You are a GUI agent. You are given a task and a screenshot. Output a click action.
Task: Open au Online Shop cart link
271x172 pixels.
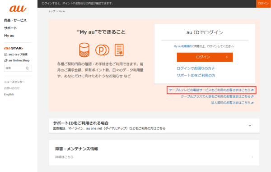17,60
